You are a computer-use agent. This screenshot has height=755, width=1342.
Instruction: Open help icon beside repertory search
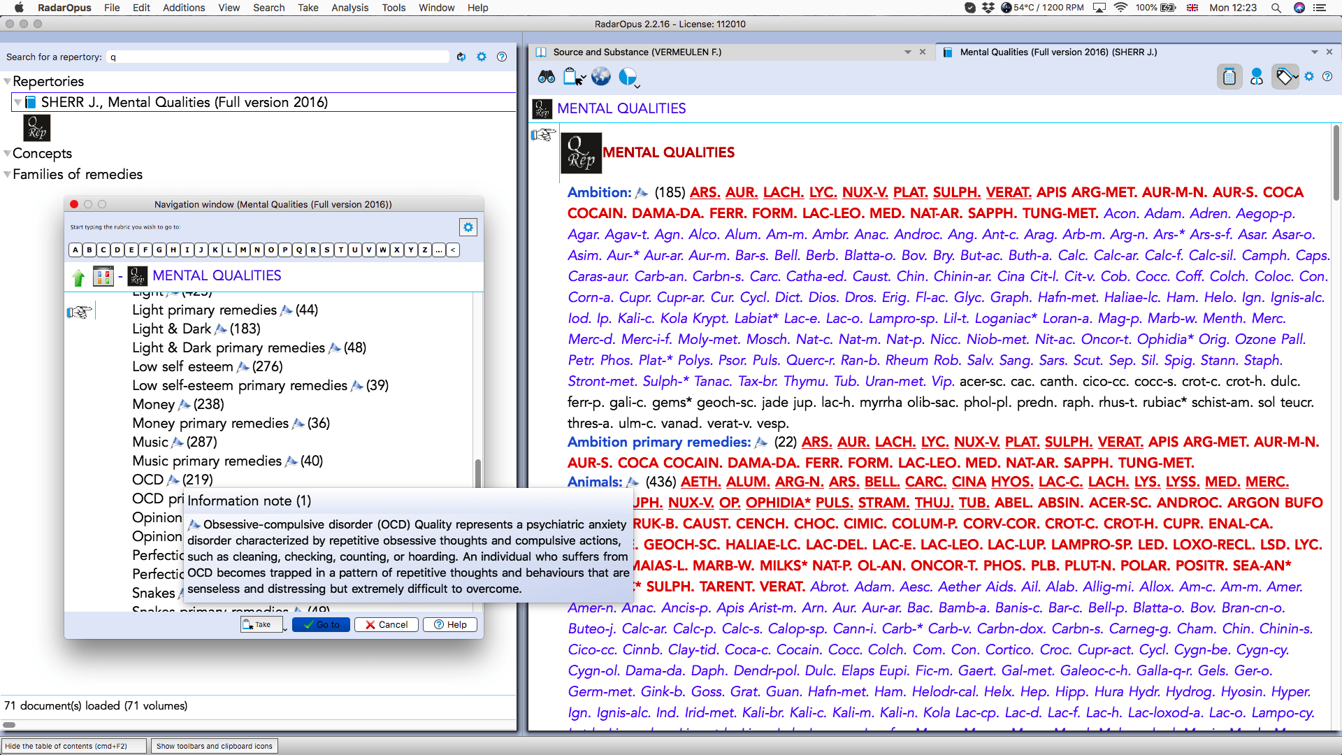502,57
